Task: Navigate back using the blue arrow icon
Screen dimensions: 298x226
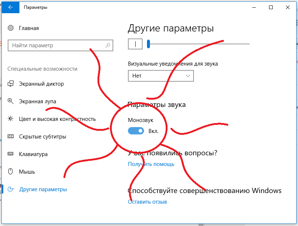Action: click(10, 7)
